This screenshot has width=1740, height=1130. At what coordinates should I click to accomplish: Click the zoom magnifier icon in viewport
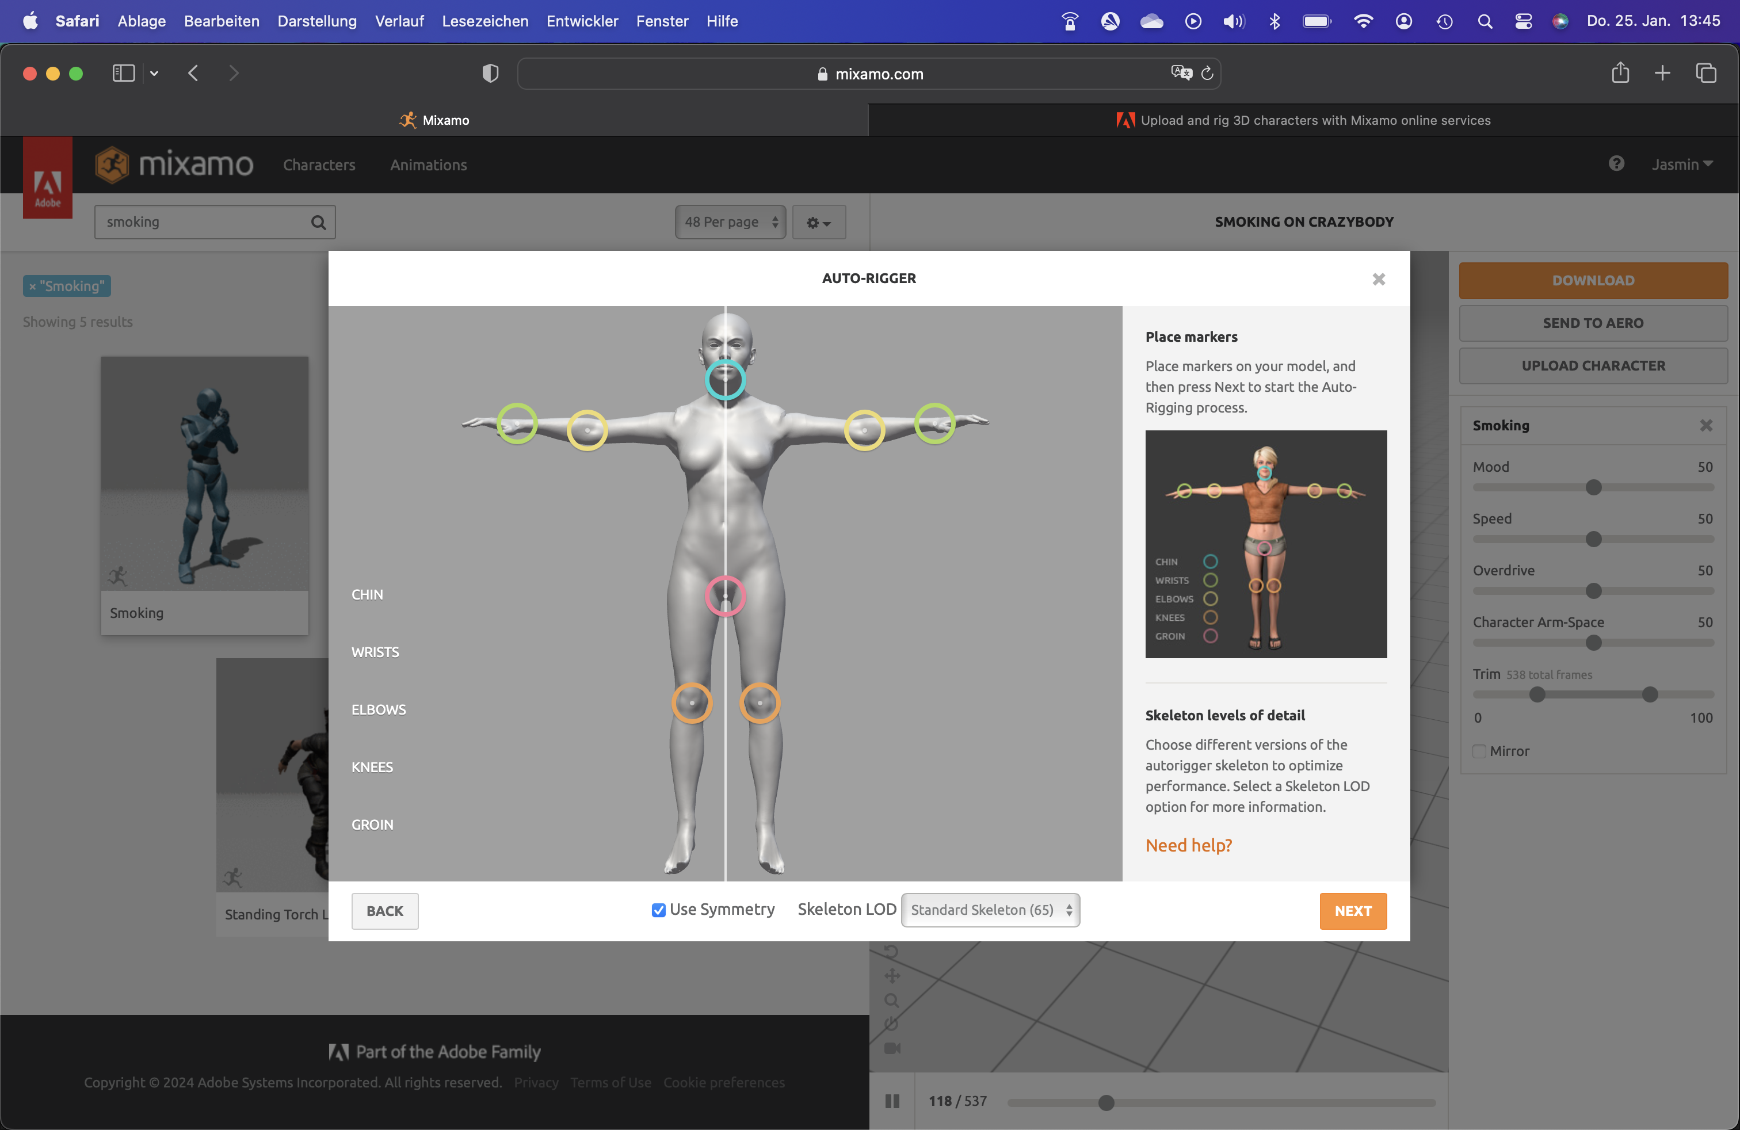[x=891, y=1000]
